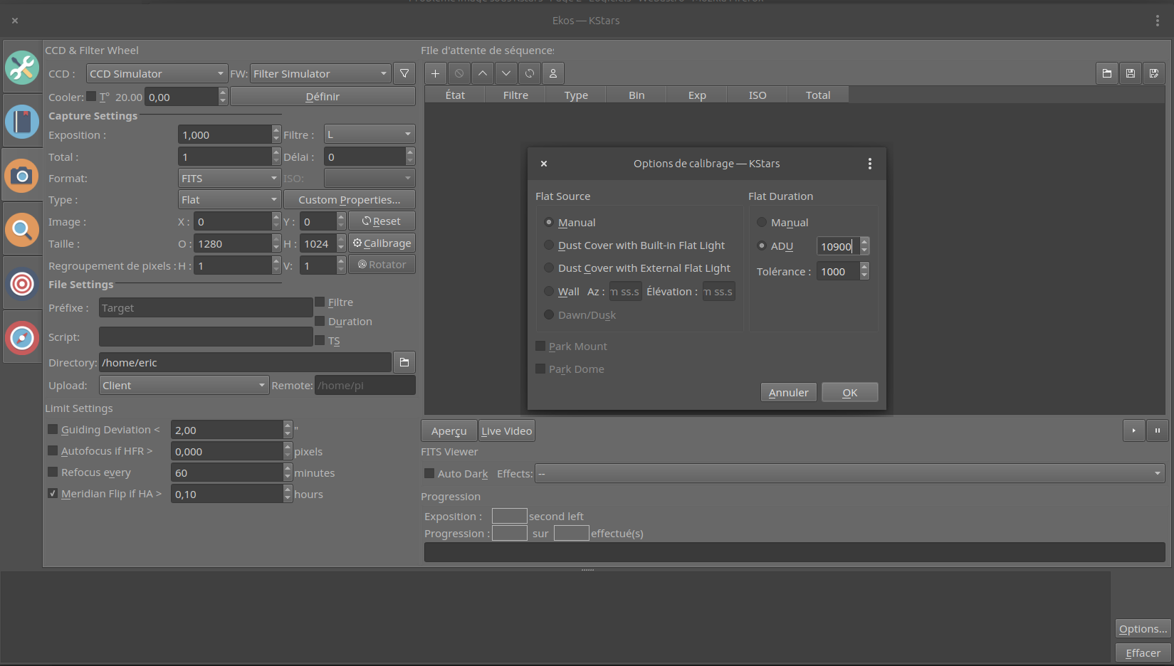
Task: Enable the Guiding Deviation limit
Action: point(53,429)
